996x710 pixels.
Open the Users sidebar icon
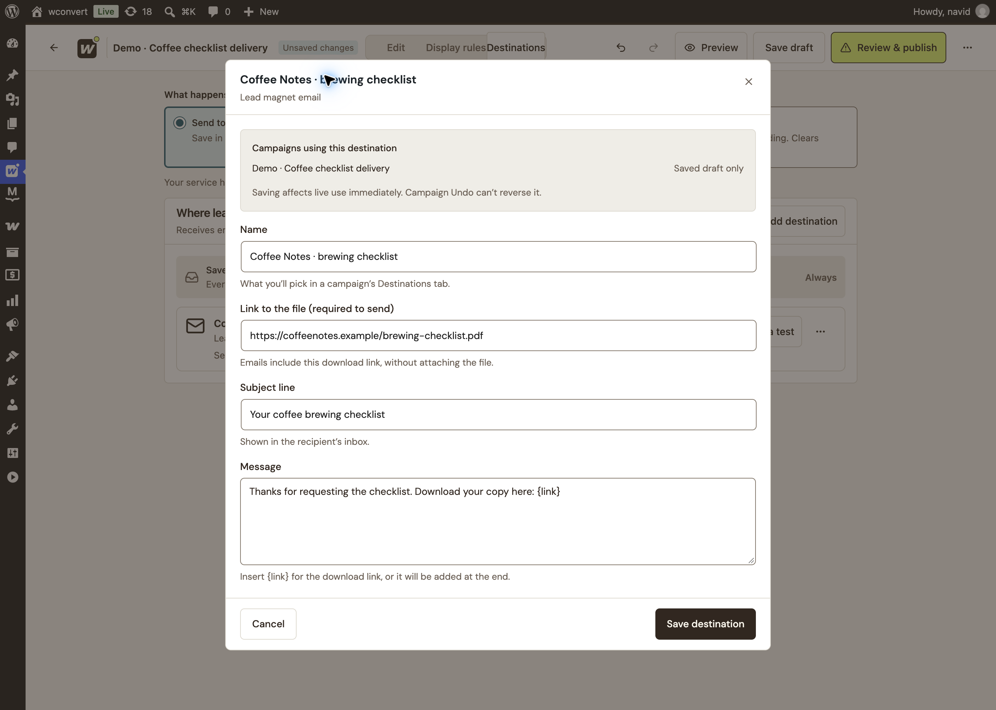pos(12,405)
